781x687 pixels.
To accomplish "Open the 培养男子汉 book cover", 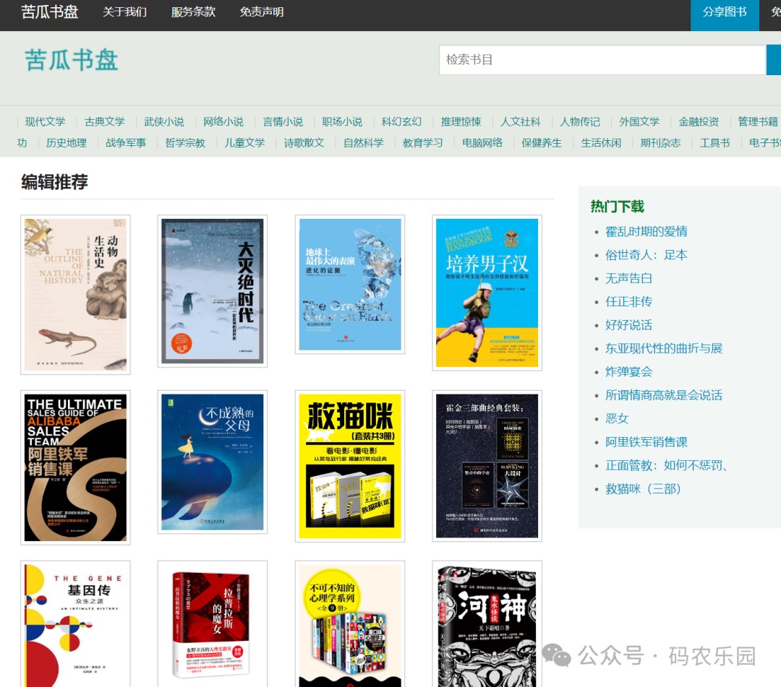I will click(x=487, y=293).
